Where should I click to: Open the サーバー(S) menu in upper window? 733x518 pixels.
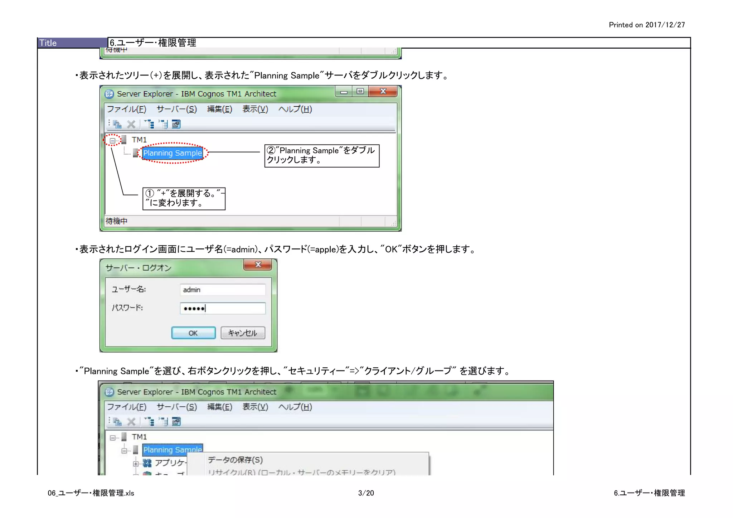coord(176,109)
